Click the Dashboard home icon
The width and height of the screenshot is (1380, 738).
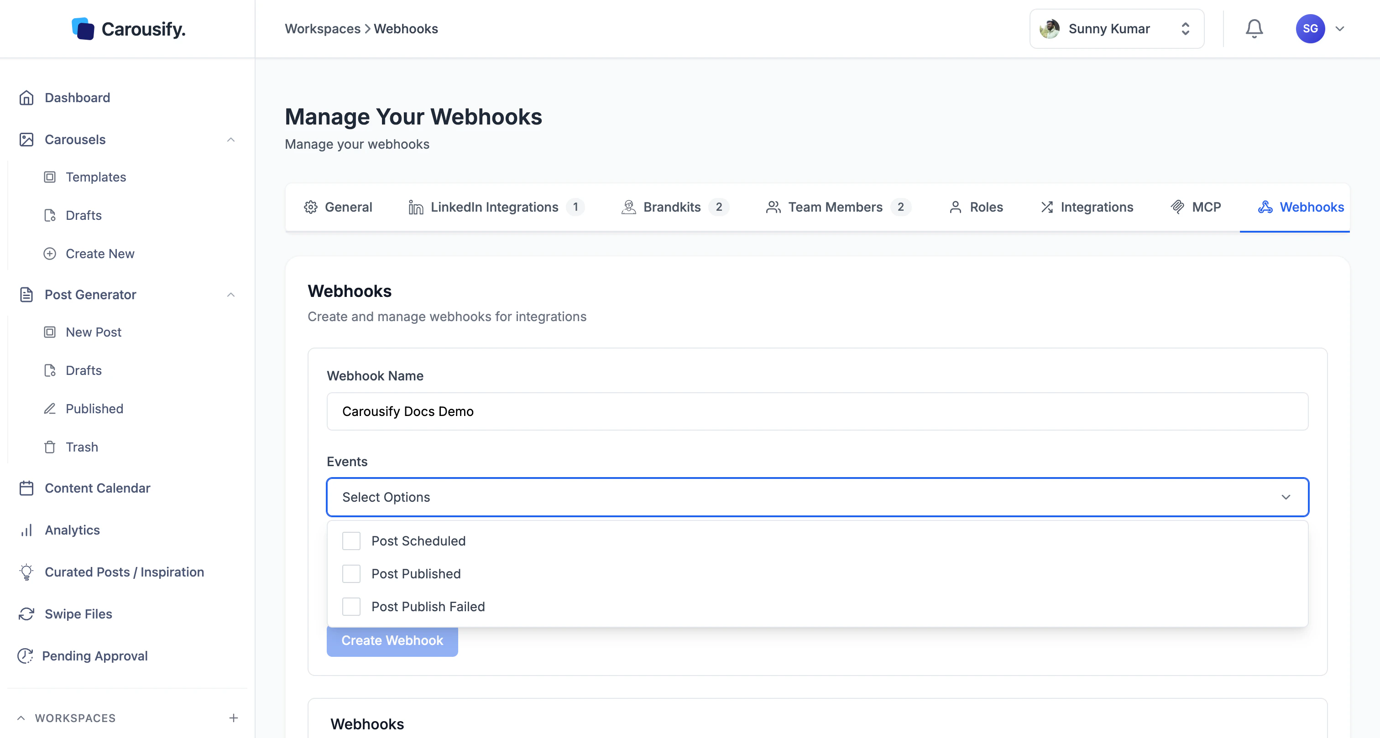(26, 98)
